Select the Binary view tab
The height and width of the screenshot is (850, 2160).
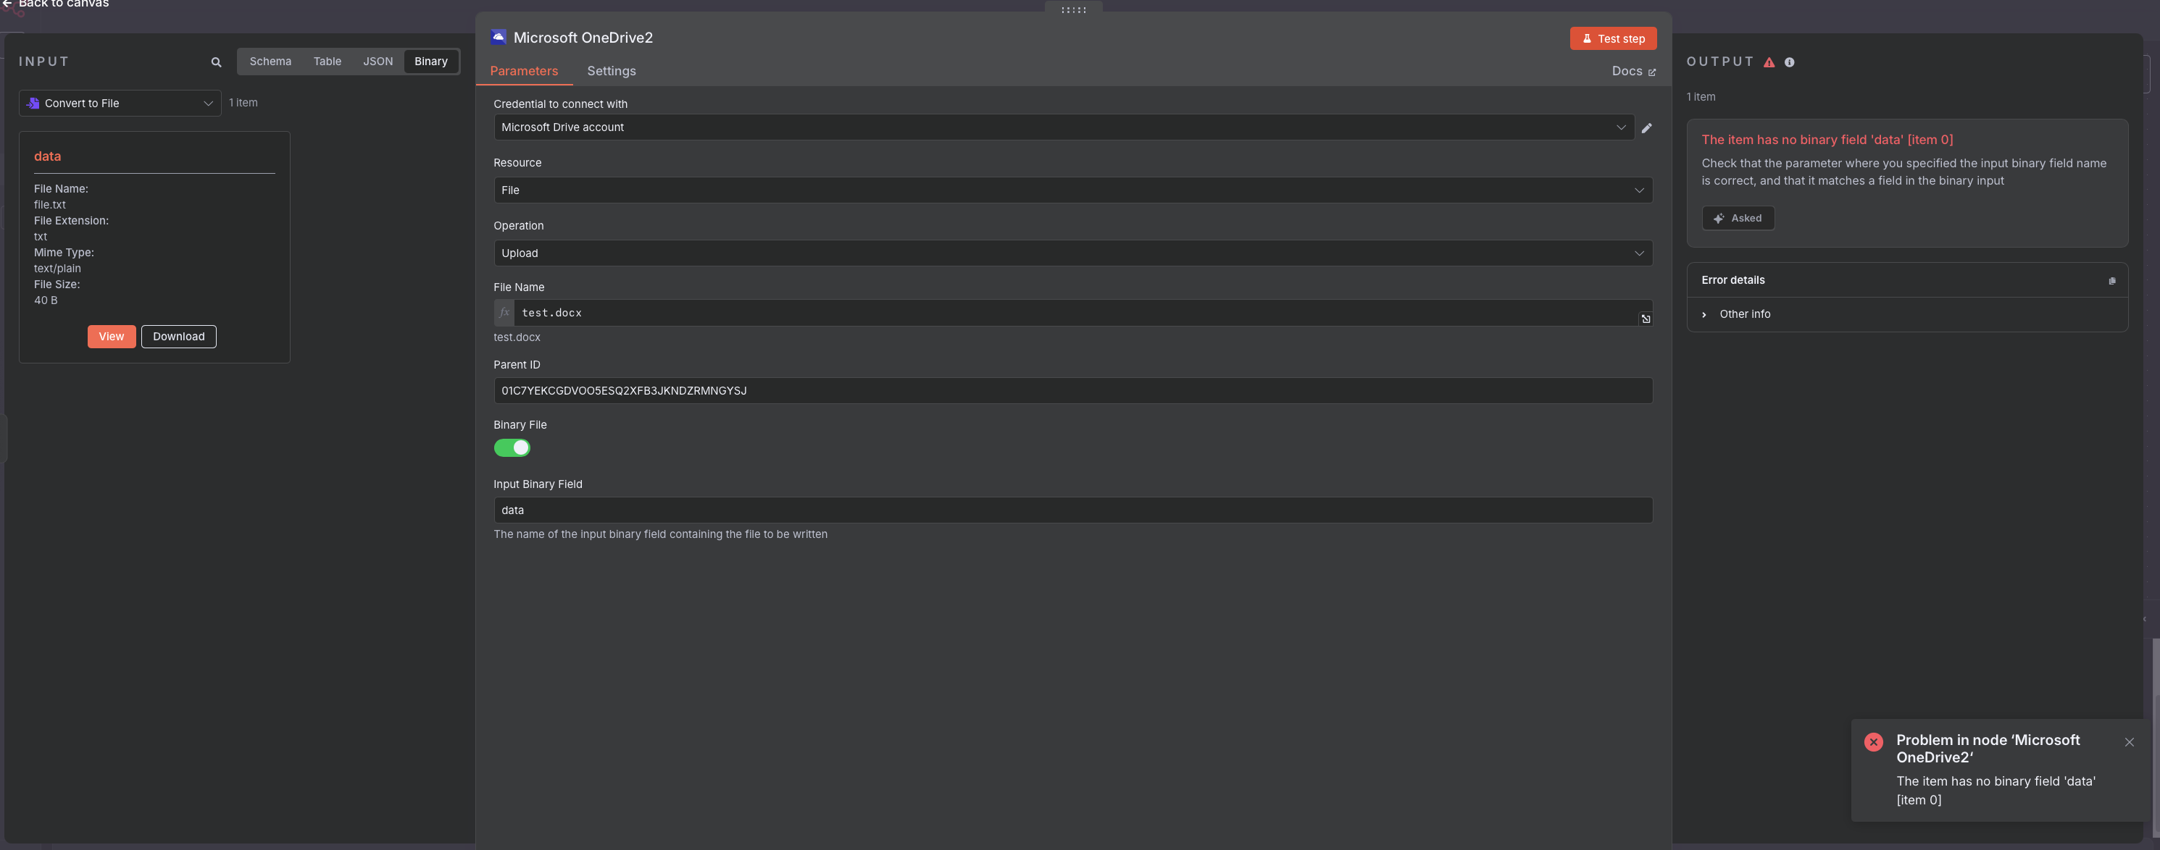(x=431, y=62)
